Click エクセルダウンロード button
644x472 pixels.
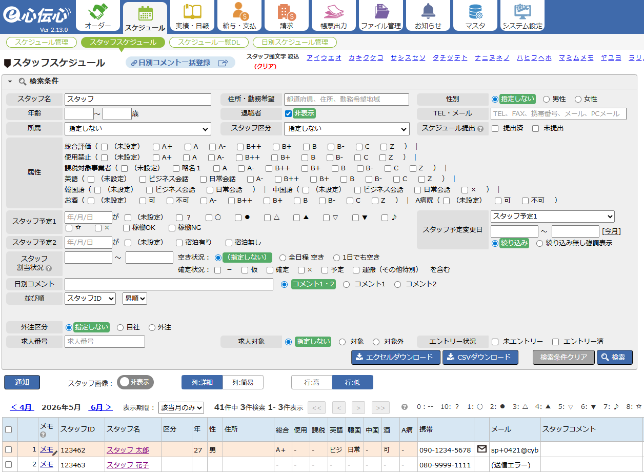(395, 357)
